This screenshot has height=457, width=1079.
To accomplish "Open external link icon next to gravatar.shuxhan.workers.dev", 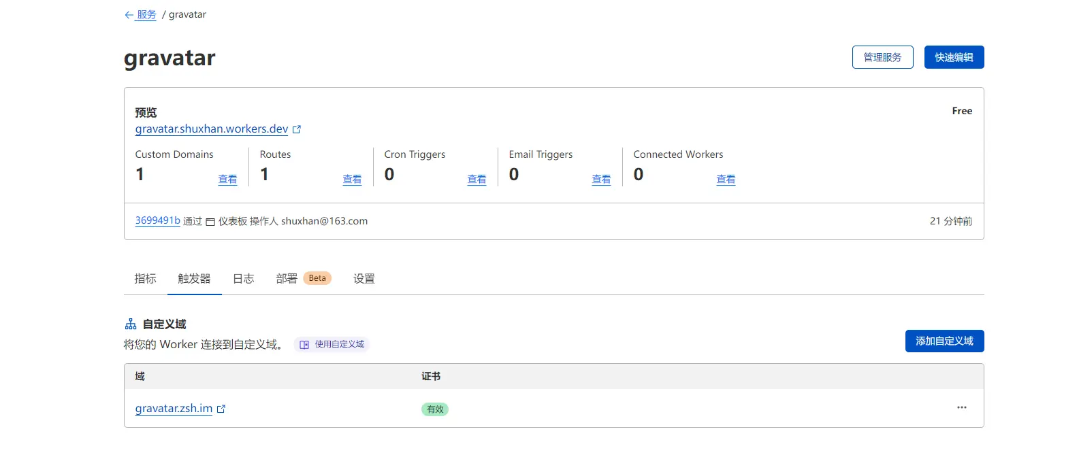I will pos(297,129).
